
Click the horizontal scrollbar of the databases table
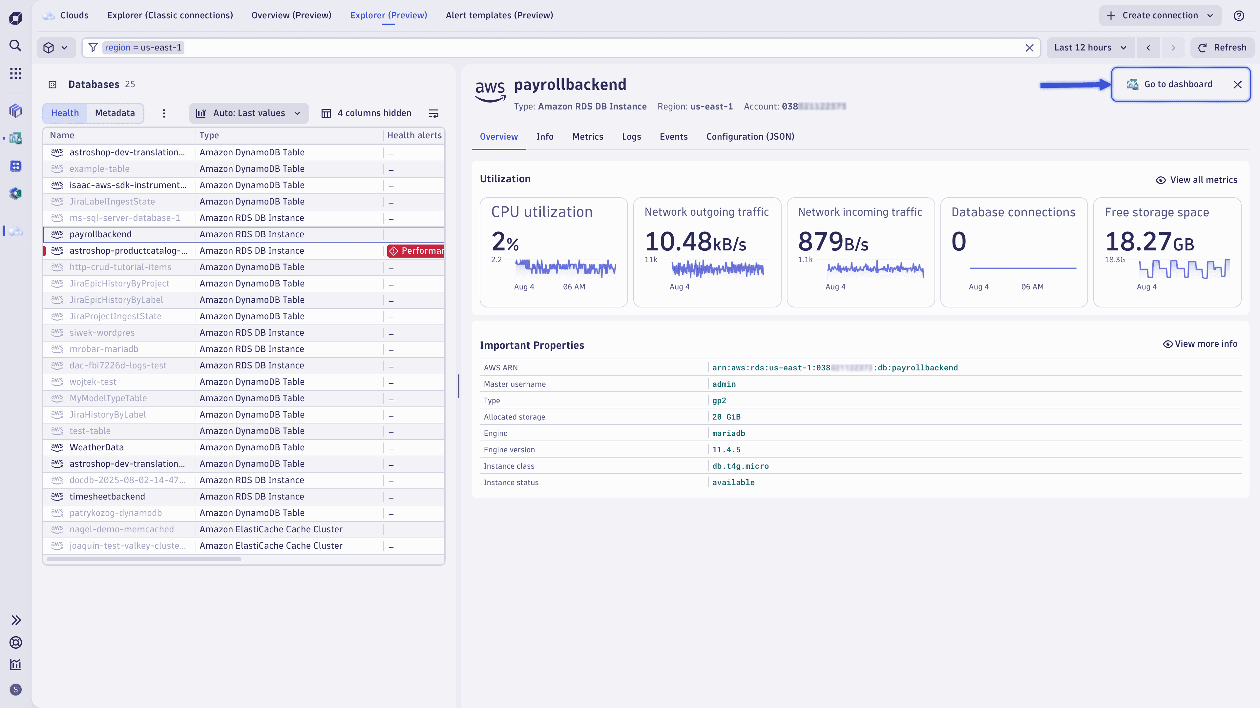pyautogui.click(x=144, y=560)
